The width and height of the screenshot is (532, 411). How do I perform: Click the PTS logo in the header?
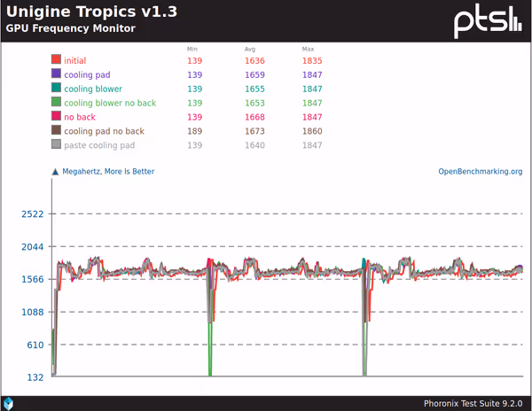click(488, 21)
